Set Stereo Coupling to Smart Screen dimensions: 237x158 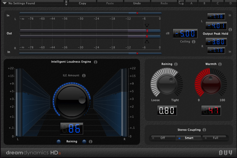pyautogui.click(x=189, y=138)
